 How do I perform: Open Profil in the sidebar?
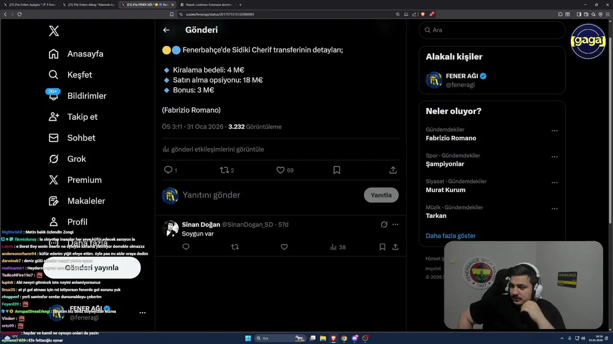[68, 222]
